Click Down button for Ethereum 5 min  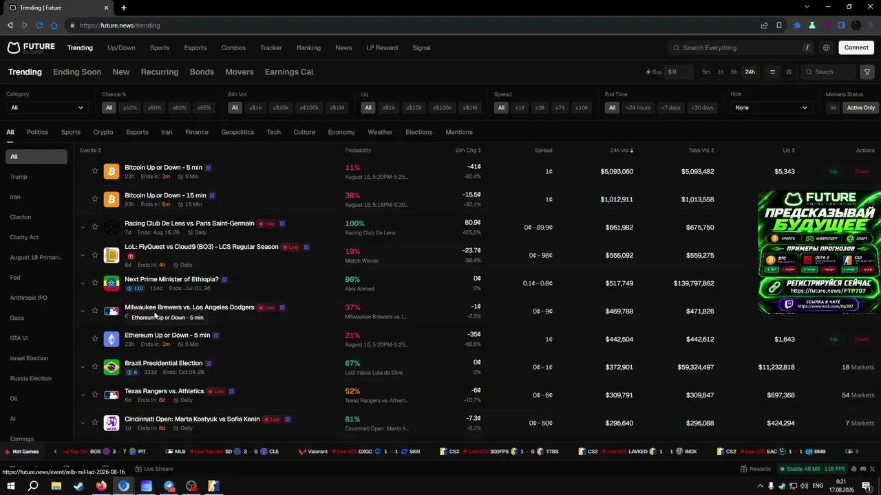pyautogui.click(x=862, y=339)
